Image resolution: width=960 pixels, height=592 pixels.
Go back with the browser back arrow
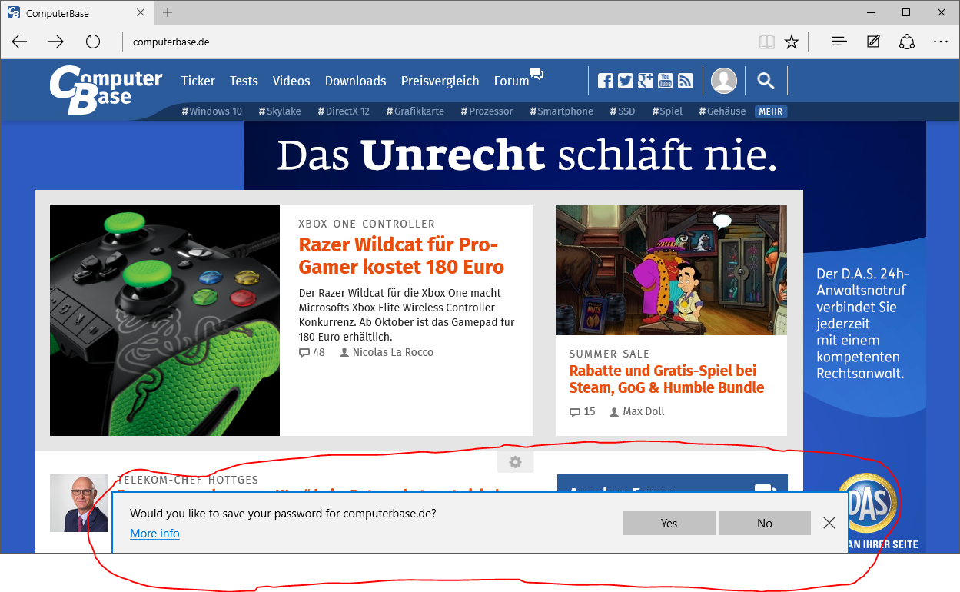click(x=19, y=42)
